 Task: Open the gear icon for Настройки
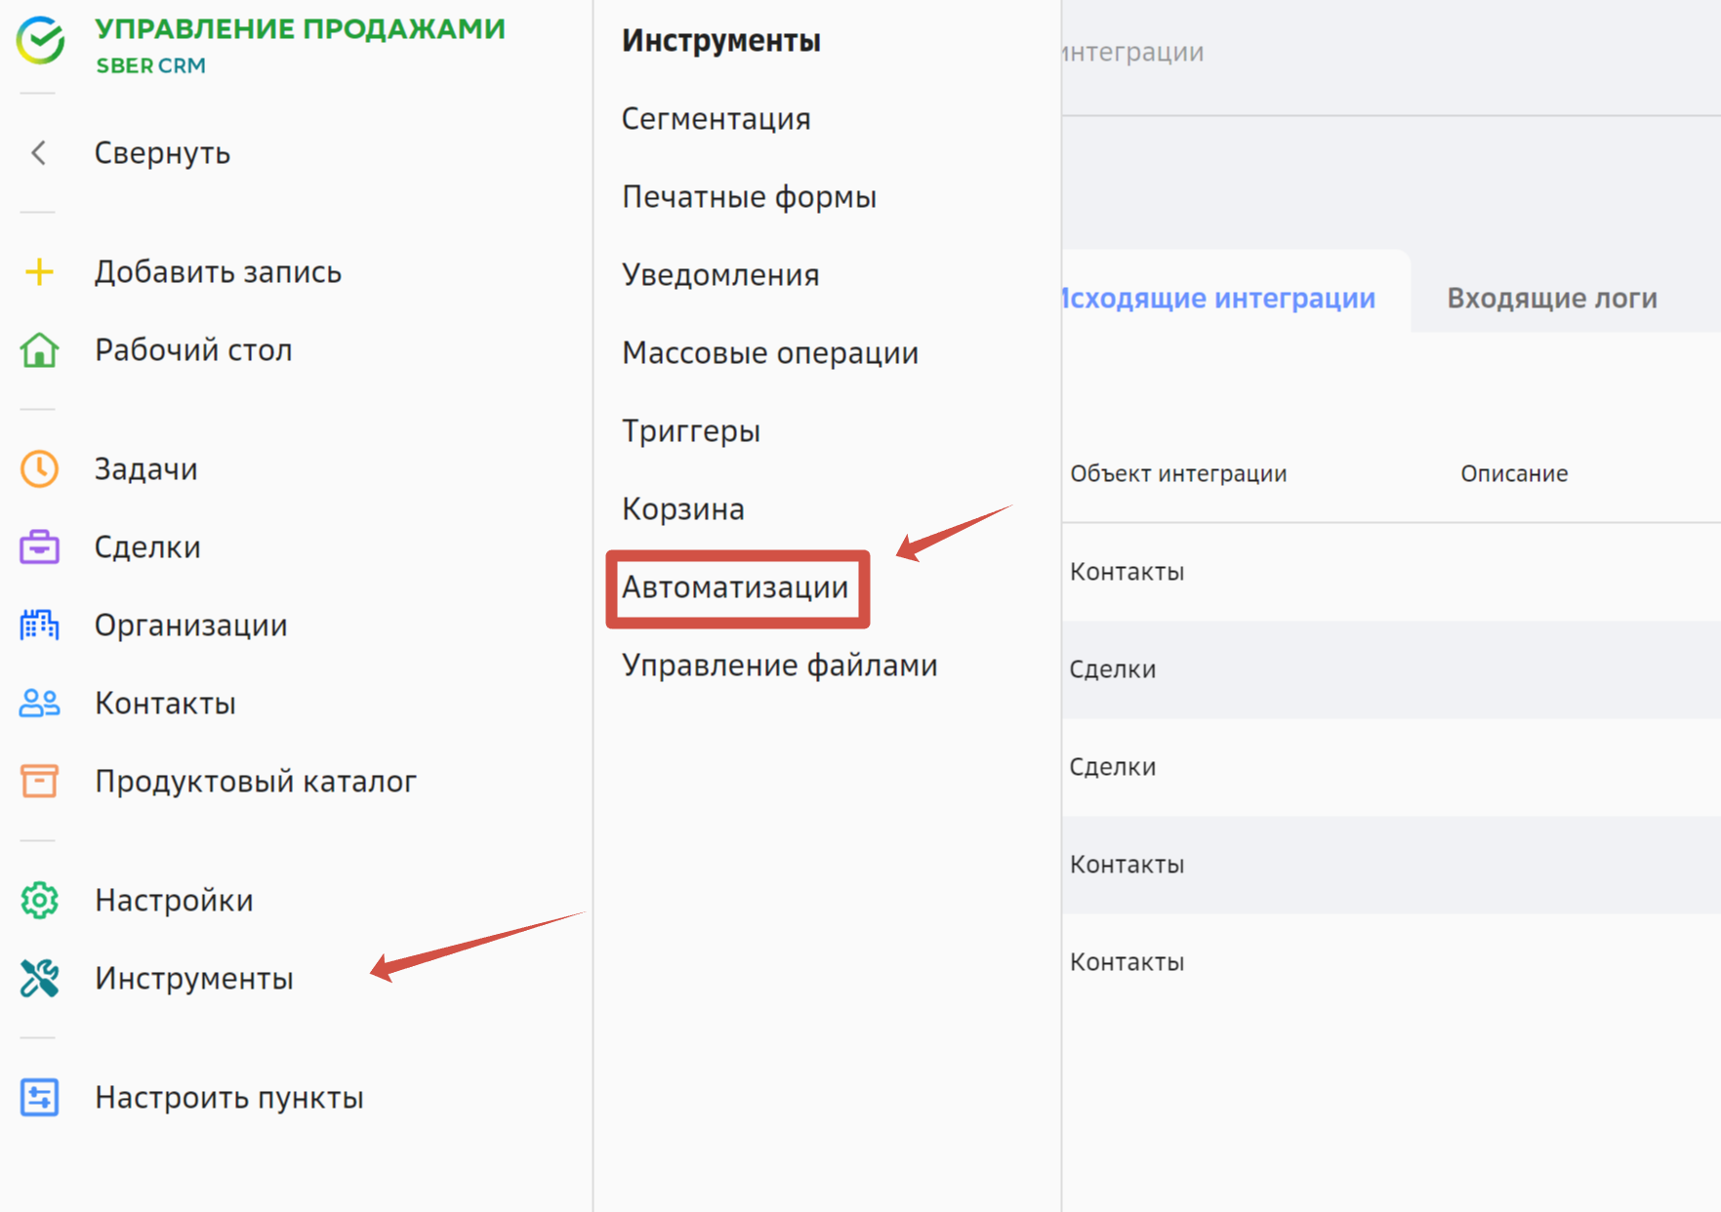click(39, 900)
